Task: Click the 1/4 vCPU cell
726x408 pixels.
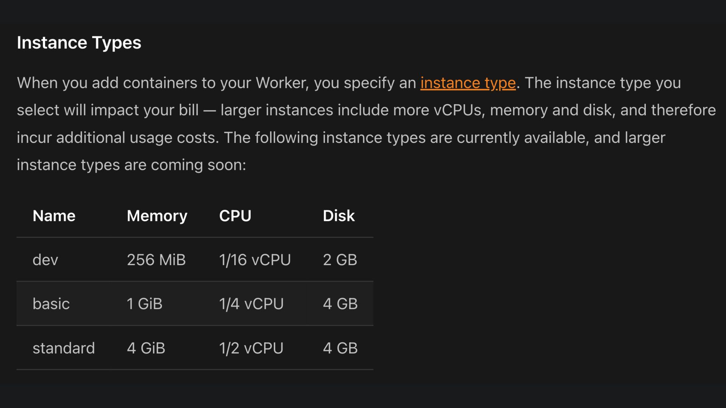Action: 251,304
